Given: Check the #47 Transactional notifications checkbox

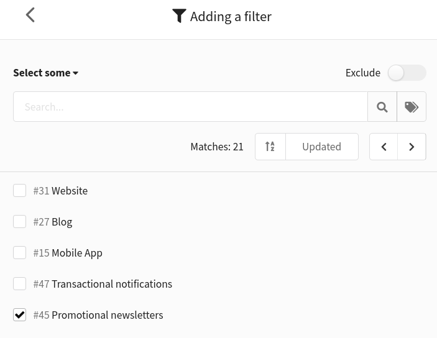Looking at the screenshot, I should pyautogui.click(x=19, y=284).
